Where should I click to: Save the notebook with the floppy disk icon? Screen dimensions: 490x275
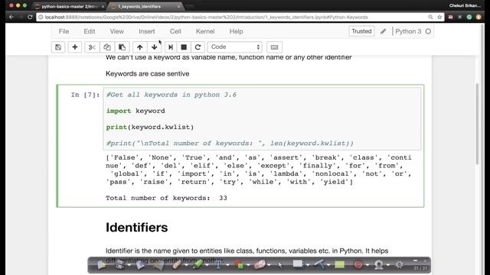pos(58,47)
